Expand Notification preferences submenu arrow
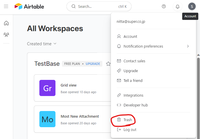Image resolution: width=200 pixels, height=139 pixels. tap(188, 46)
